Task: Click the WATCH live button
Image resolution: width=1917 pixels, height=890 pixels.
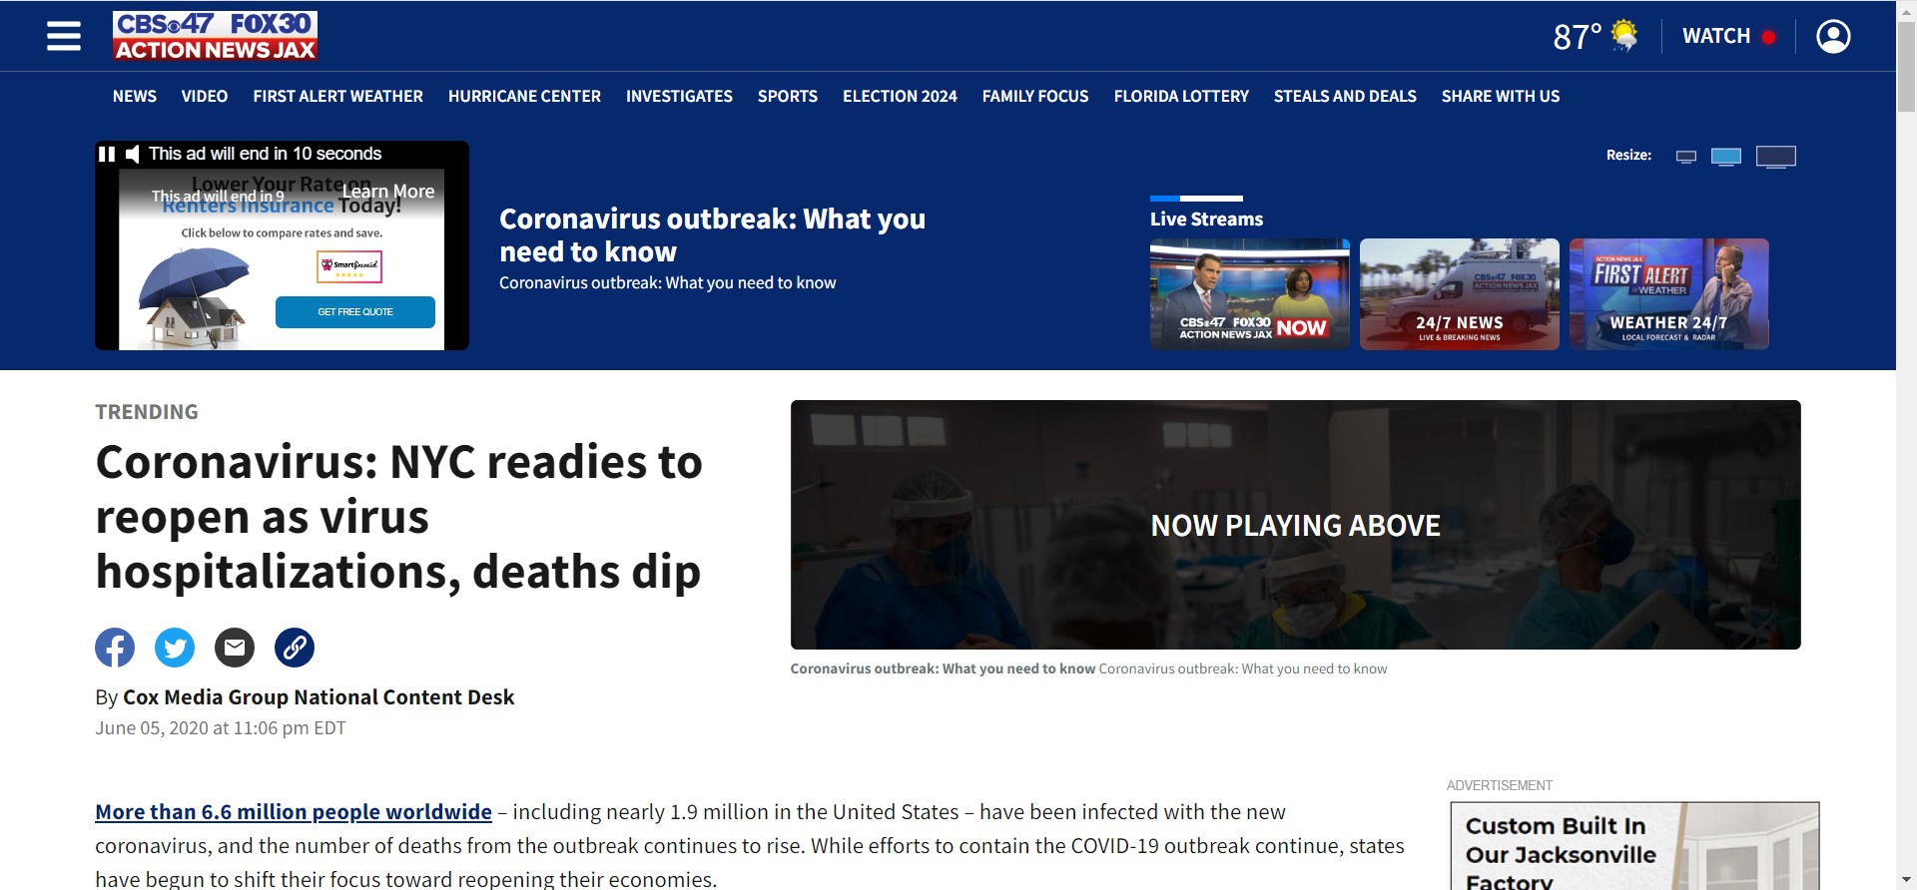Action: tap(1728, 37)
